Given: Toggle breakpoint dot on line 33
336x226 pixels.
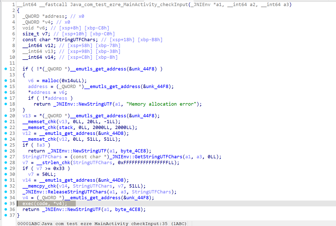Looking at the screenshot, I should (x=6, y=192).
